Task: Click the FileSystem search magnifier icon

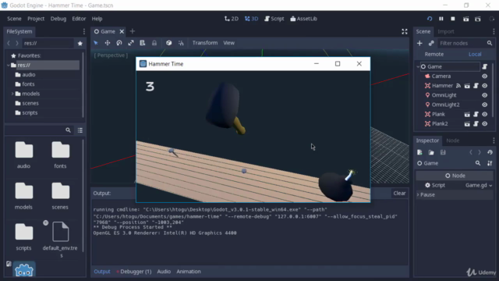Action: click(68, 130)
